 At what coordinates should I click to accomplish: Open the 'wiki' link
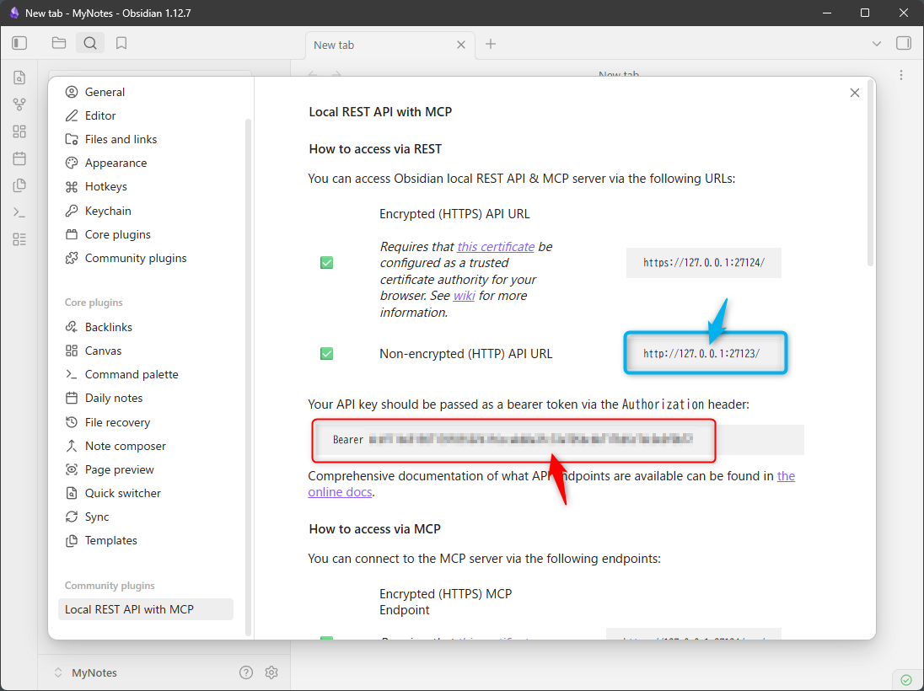[464, 296]
